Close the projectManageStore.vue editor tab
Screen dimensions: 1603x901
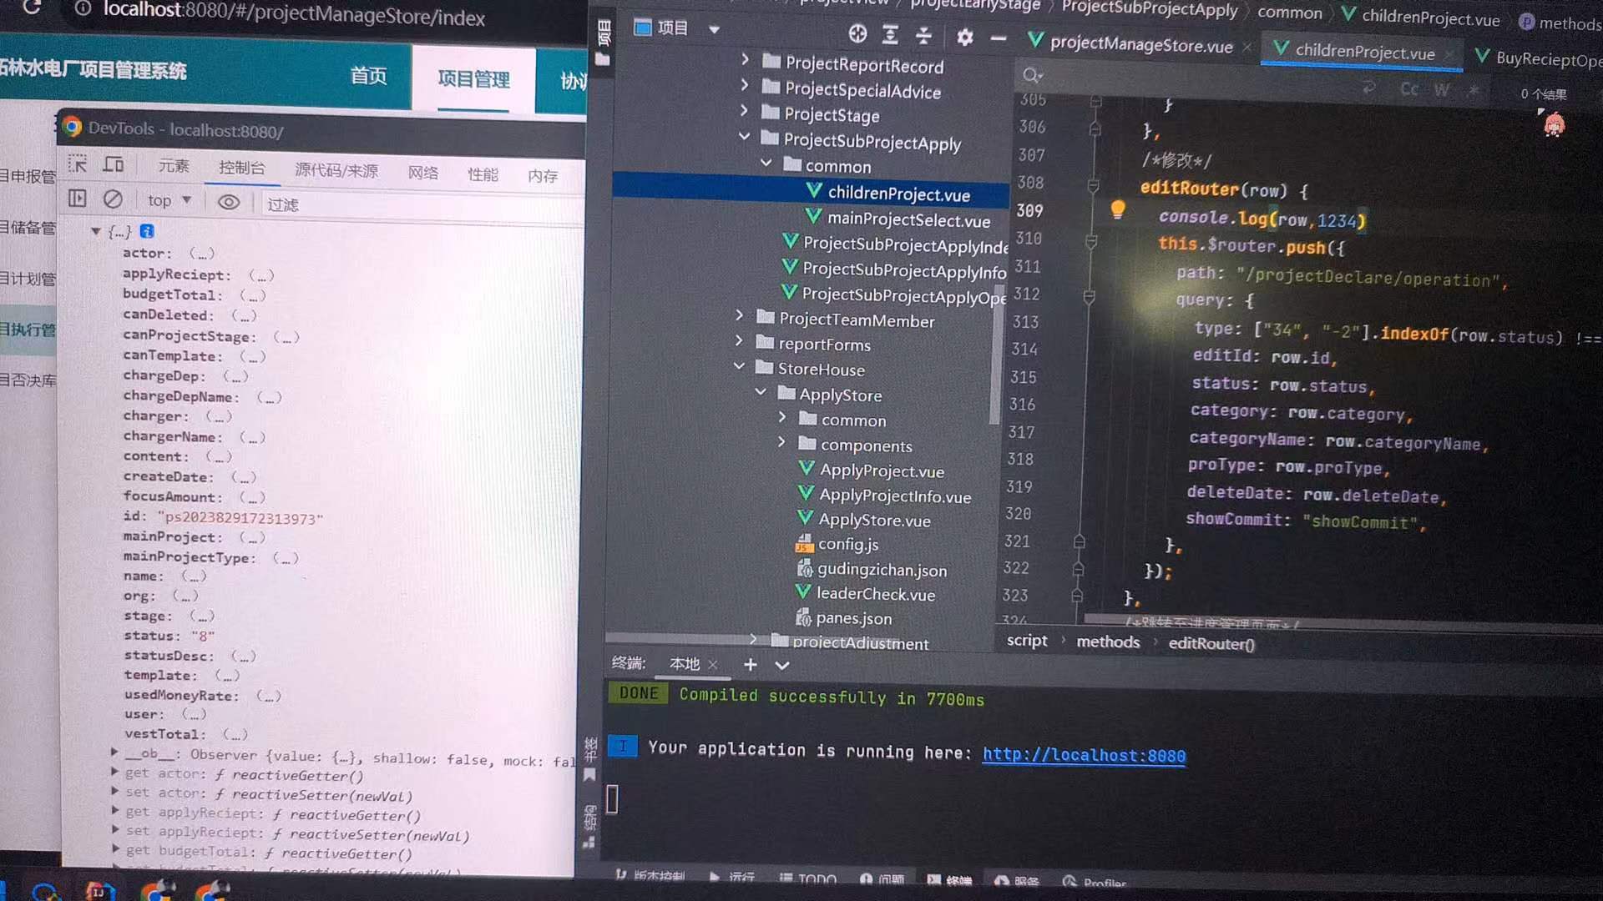(1247, 48)
